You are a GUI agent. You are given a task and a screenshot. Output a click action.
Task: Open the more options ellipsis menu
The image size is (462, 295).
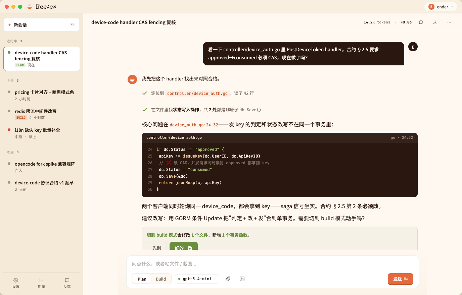pos(449,22)
